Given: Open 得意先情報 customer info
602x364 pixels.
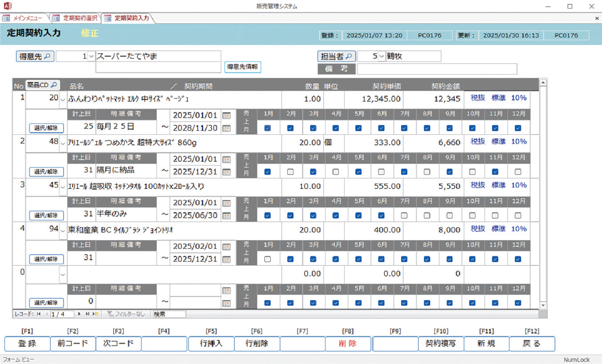Looking at the screenshot, I should [x=242, y=67].
